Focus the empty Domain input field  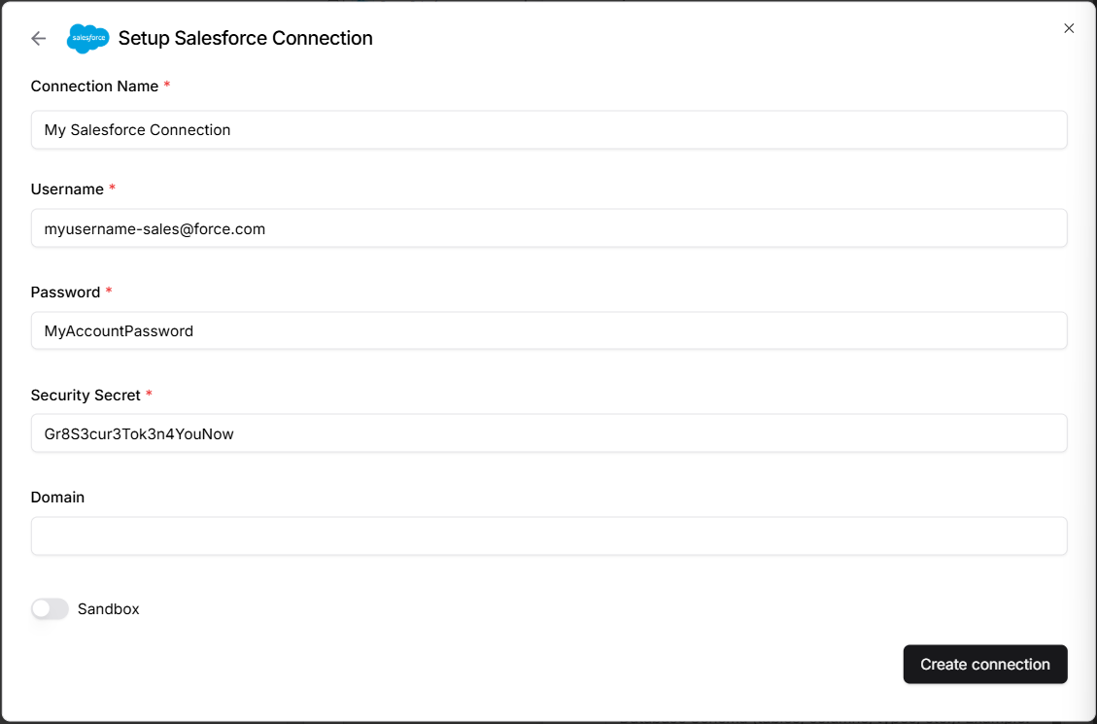click(x=549, y=536)
